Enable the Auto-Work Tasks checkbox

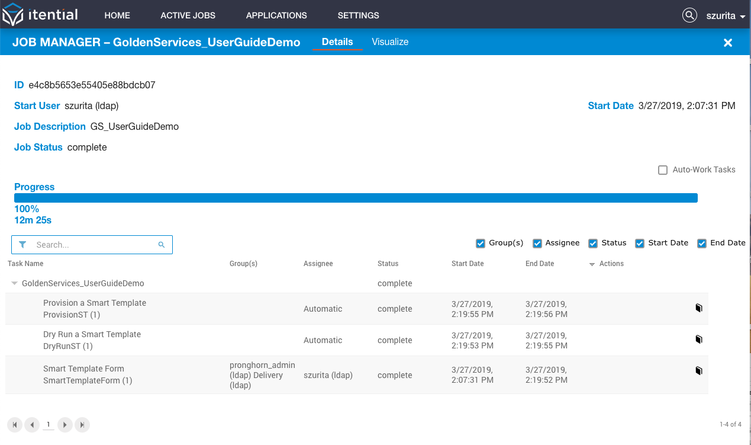663,170
